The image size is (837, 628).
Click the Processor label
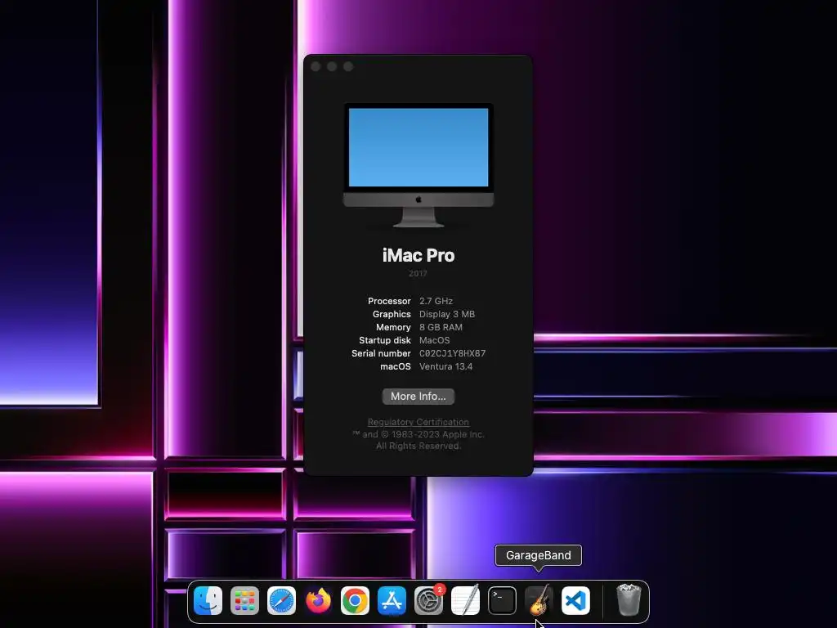coord(389,301)
